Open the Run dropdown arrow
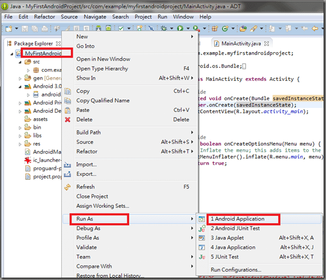Viewport: 326px width, 280px height. coord(188,28)
